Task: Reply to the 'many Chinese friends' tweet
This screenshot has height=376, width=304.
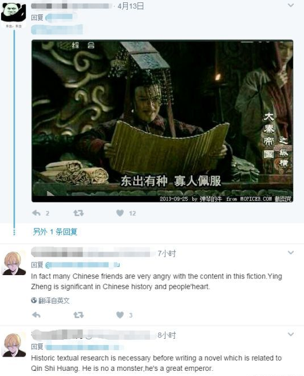Action: pos(37,315)
